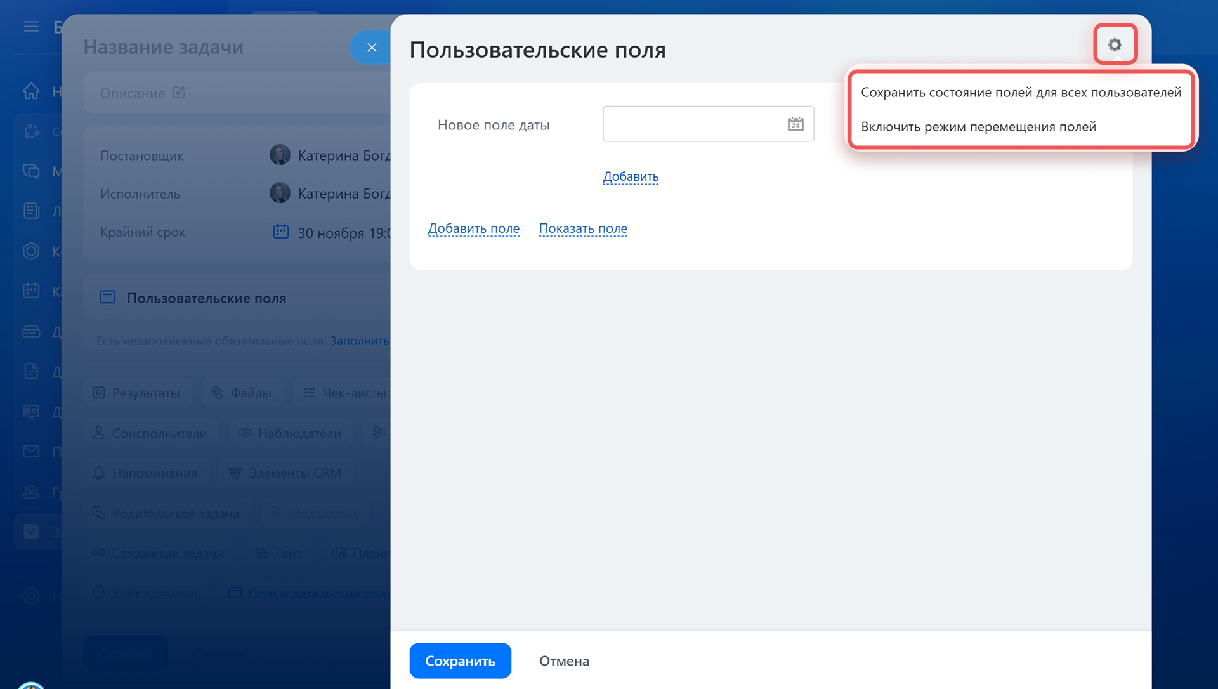The height and width of the screenshot is (689, 1218).
Task: Click the hamburger menu in the top-left corner
Action: pyautogui.click(x=31, y=27)
